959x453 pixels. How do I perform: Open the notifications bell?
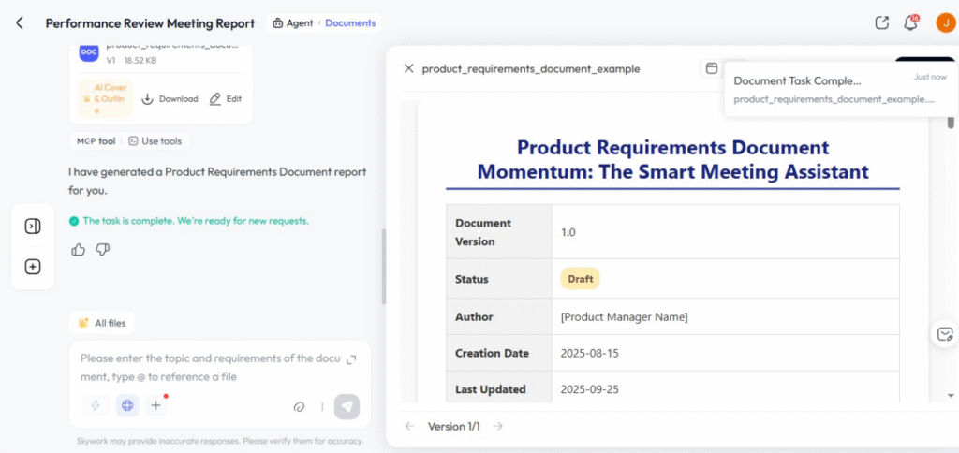[910, 23]
